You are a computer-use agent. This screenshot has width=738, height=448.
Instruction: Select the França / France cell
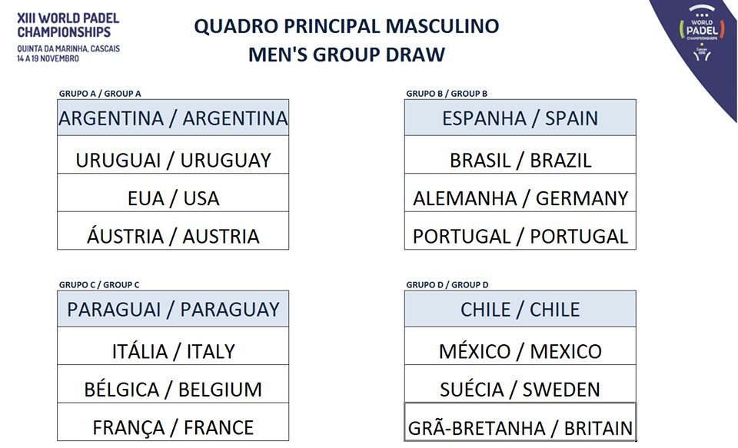coord(173,426)
